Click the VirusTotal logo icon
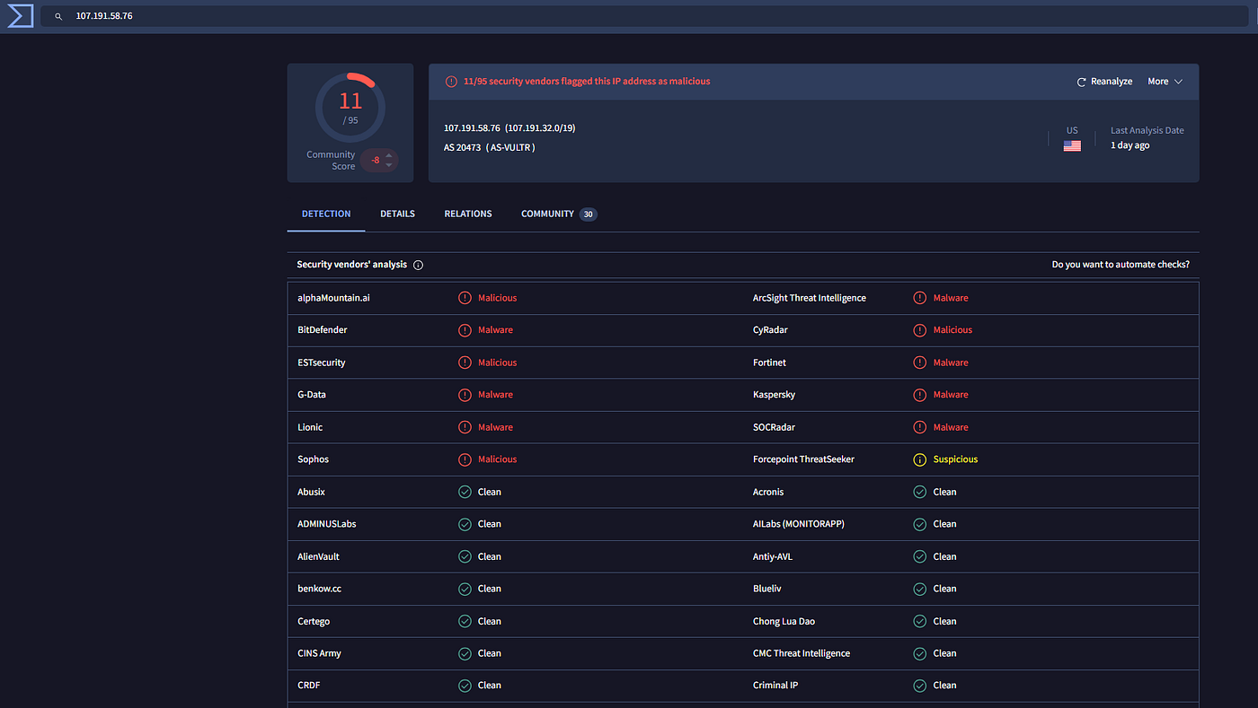The height and width of the screenshot is (708, 1258). (20, 15)
